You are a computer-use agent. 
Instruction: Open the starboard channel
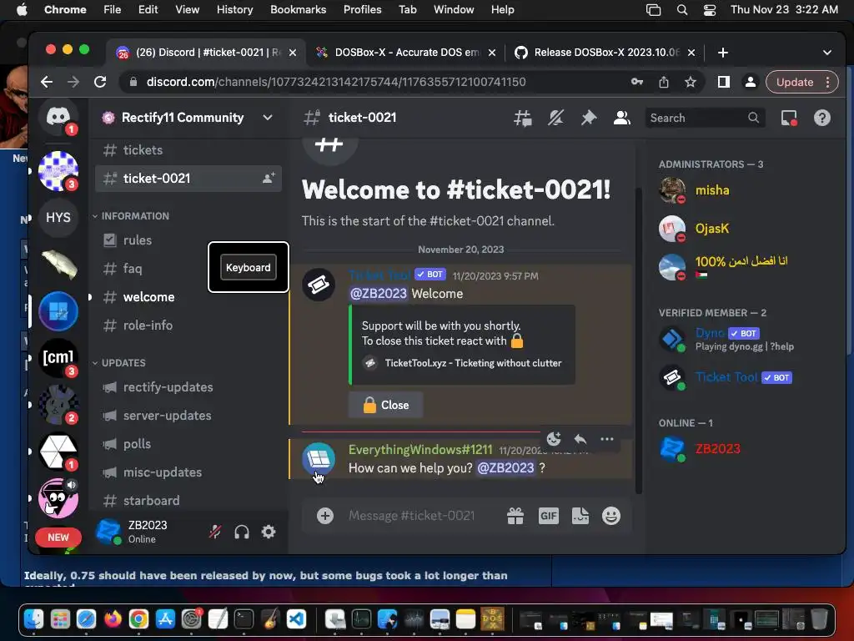click(x=188, y=501)
